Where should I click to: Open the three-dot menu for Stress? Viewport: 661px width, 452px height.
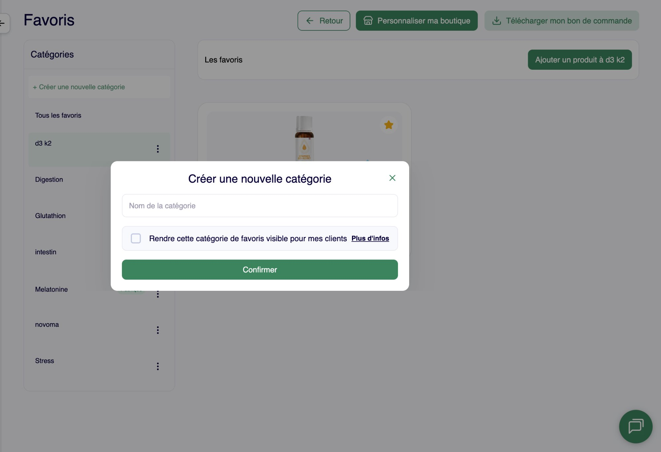(x=158, y=366)
